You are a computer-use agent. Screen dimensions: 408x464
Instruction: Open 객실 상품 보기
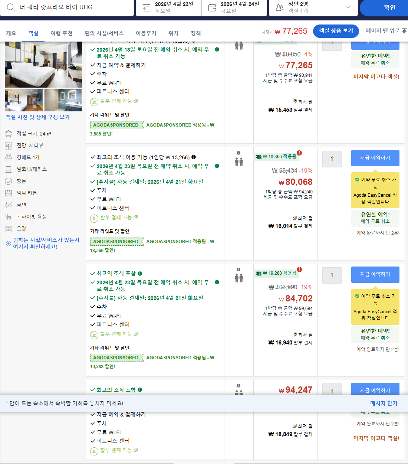point(336,31)
